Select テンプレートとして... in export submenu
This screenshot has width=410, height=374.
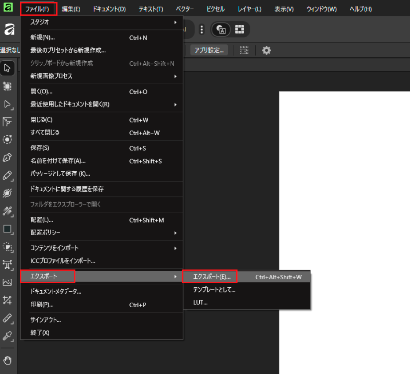[214, 290]
